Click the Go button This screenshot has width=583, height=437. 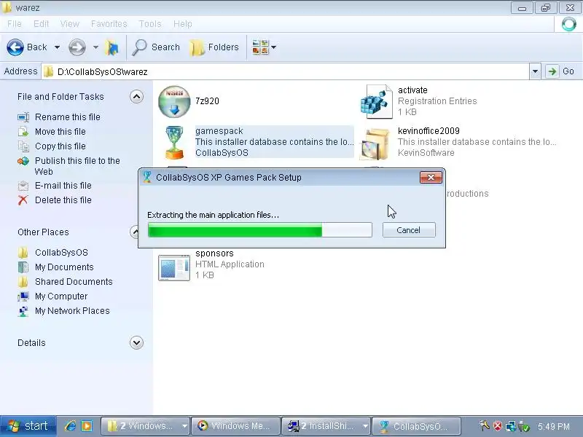(561, 71)
